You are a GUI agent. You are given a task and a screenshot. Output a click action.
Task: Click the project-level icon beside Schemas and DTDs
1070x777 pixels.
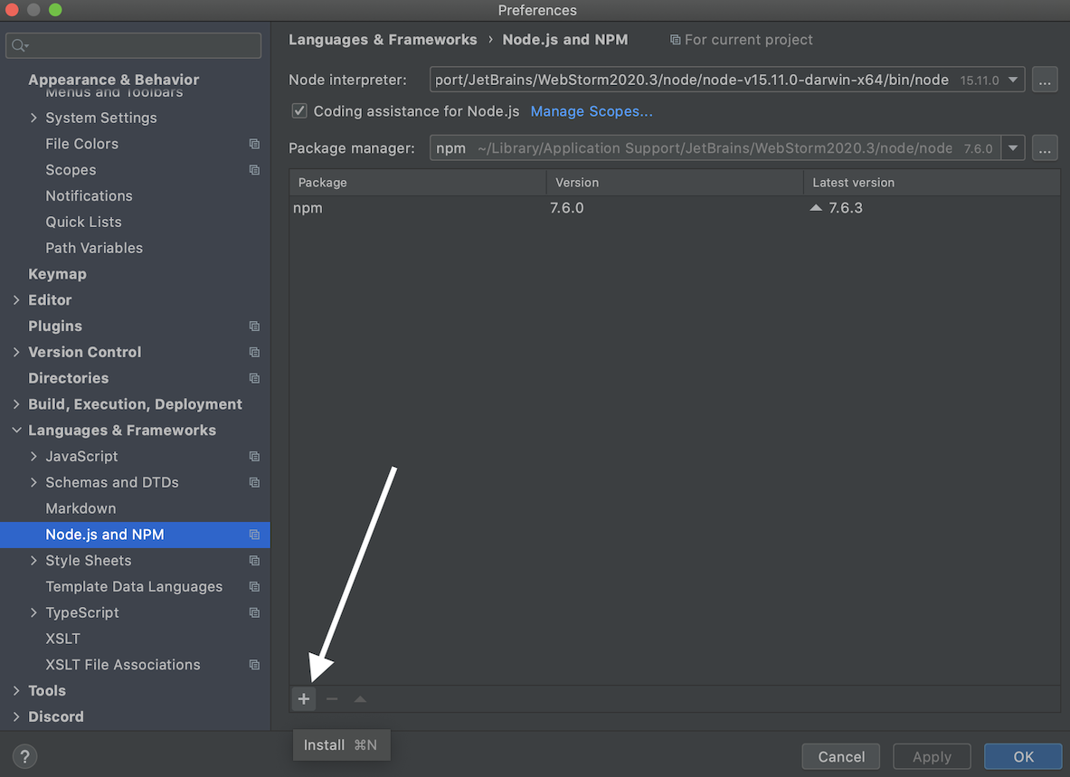(x=254, y=482)
